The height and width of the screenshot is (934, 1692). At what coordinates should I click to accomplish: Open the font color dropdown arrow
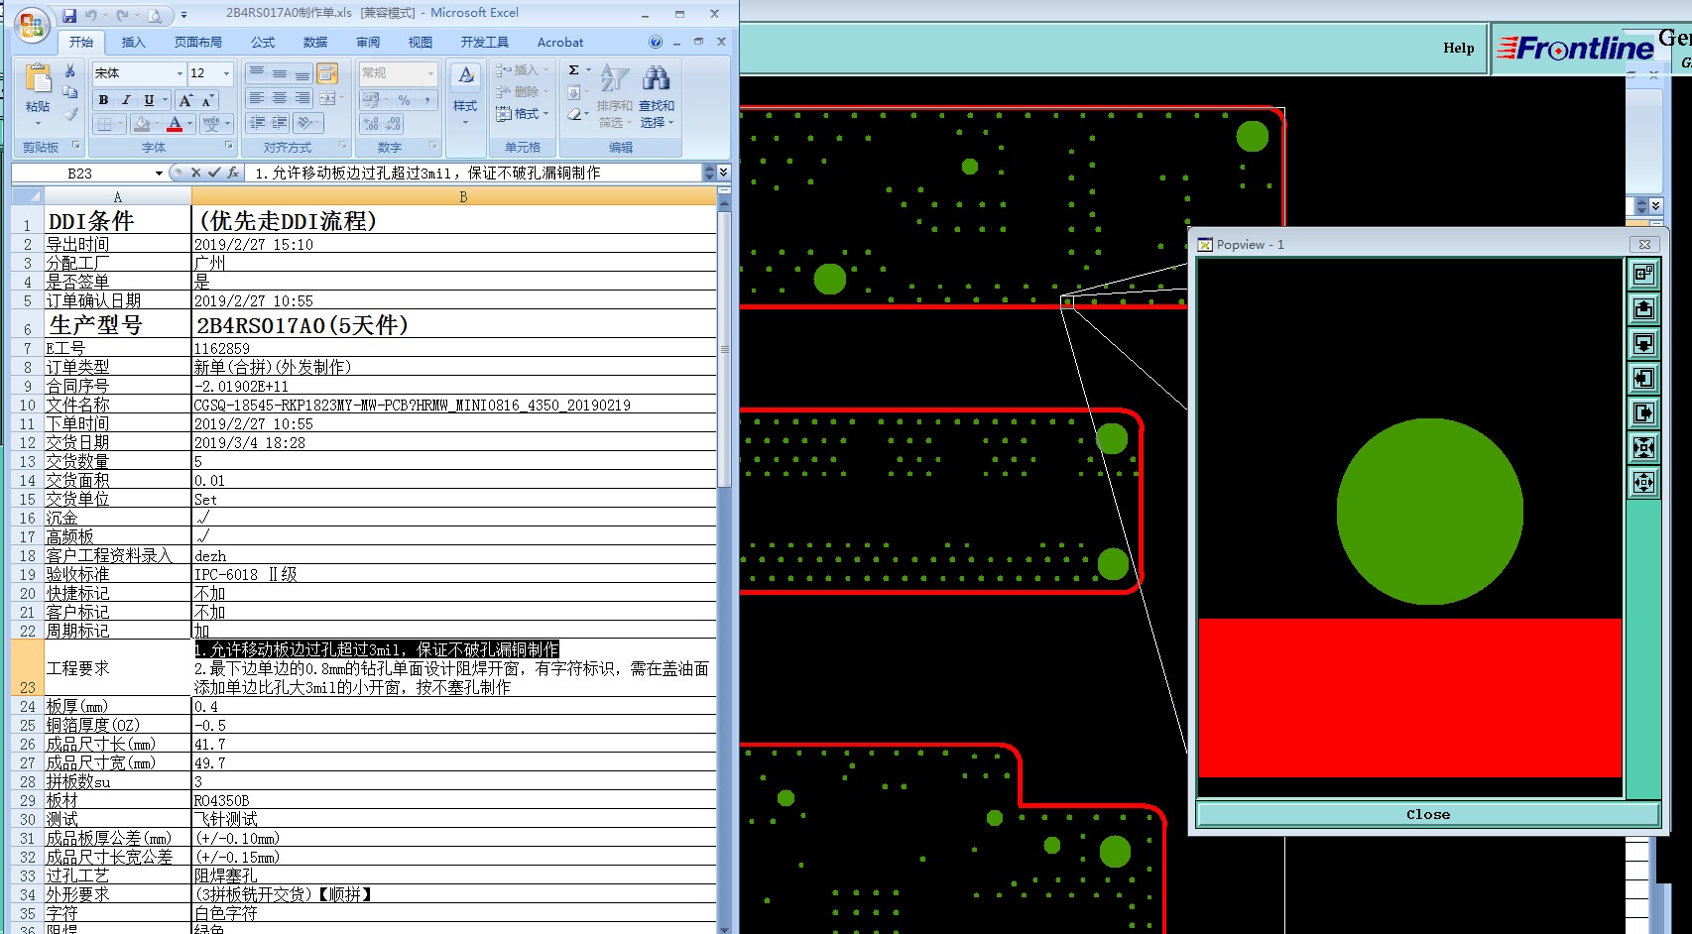tap(190, 124)
